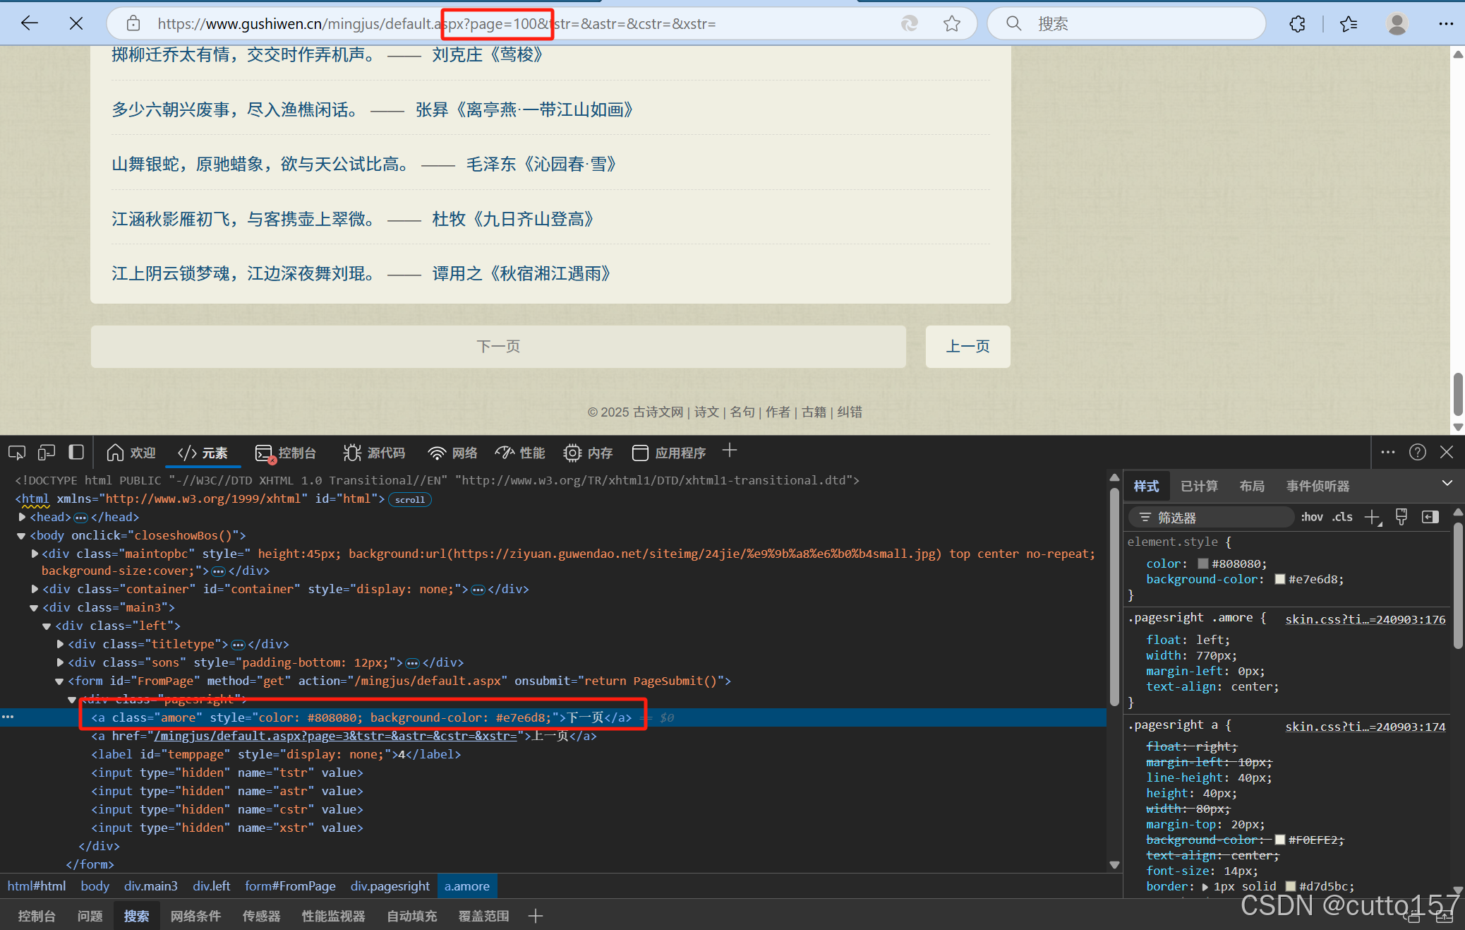1465x930 pixels.
Task: Toggle the :hov element state panel
Action: click(1312, 518)
